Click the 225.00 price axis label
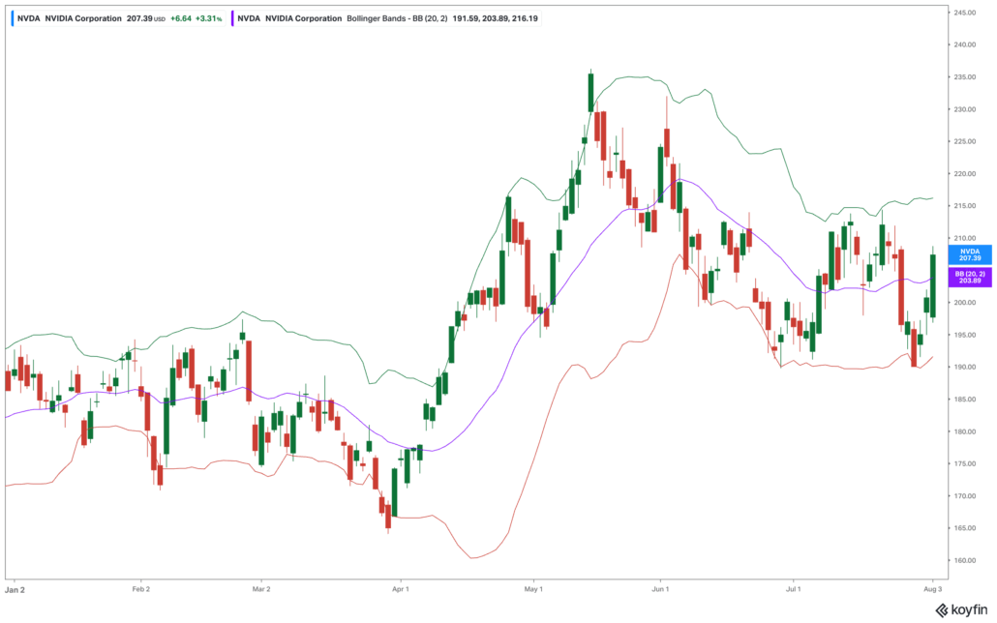 coord(964,141)
